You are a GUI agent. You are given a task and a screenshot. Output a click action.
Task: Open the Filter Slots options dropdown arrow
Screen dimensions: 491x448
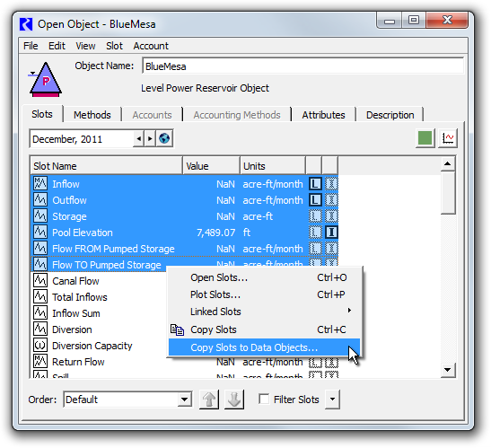point(332,400)
